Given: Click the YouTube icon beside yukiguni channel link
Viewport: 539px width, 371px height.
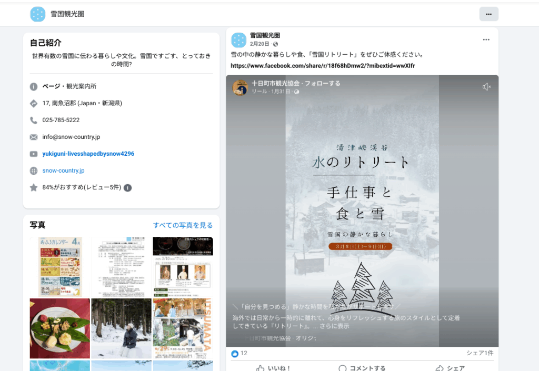Looking at the screenshot, I should pos(34,154).
